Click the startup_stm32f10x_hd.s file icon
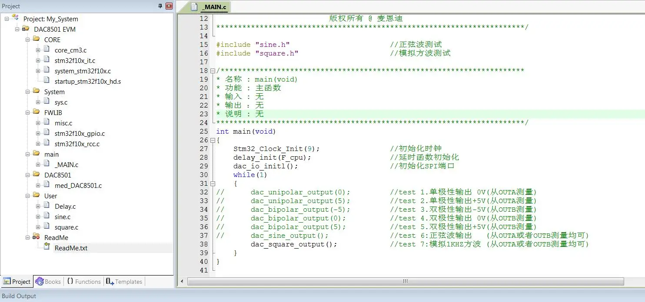 [x=47, y=80]
